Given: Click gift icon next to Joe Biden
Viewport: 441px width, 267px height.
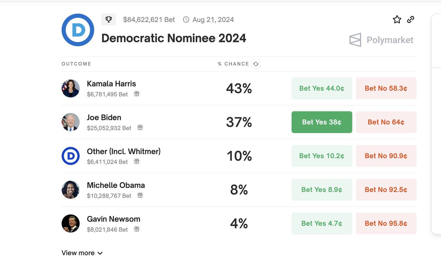Looking at the screenshot, I should click(x=140, y=128).
